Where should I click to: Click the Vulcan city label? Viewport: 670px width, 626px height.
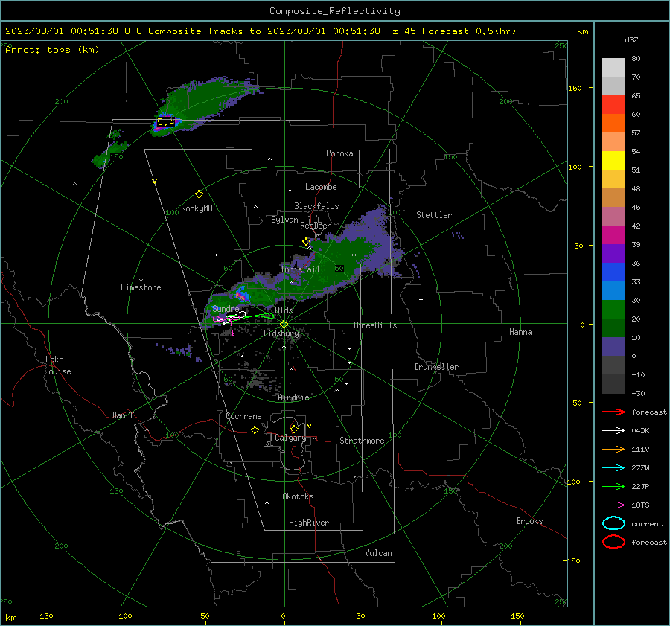378,553
